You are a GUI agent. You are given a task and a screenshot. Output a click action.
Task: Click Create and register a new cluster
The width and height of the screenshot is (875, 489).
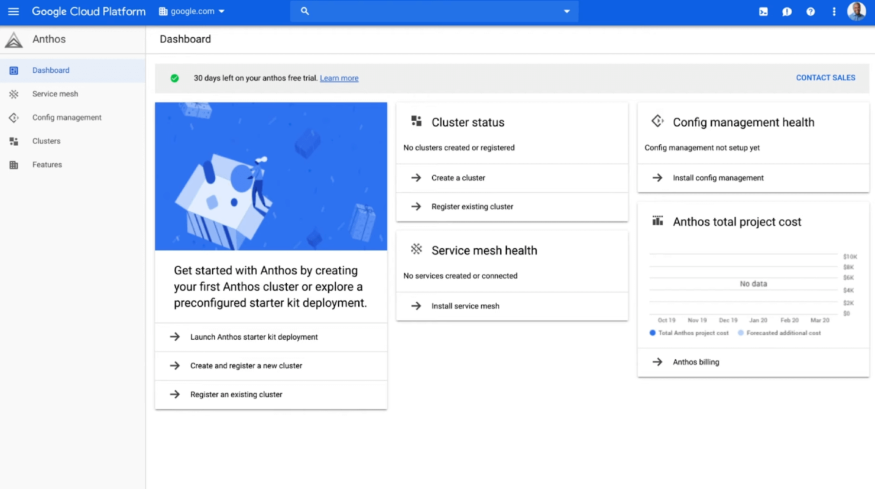(x=247, y=365)
